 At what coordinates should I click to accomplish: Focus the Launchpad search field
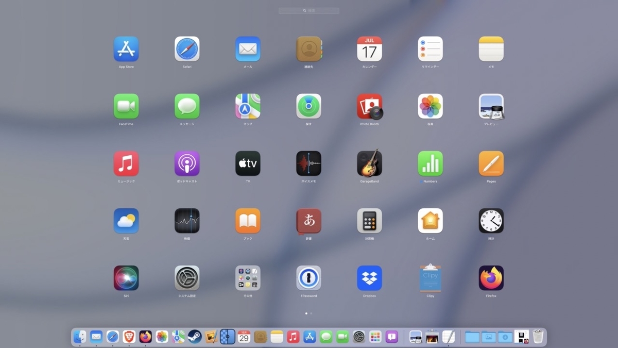click(309, 10)
